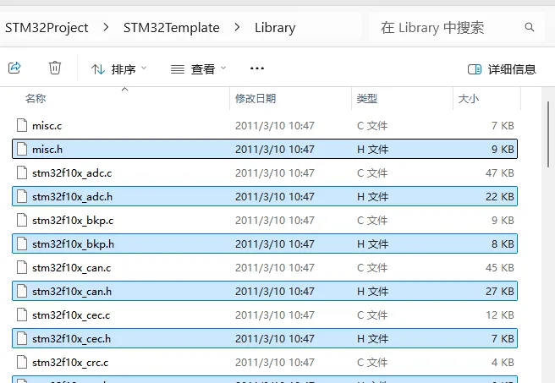
Task: Select the file stm32f10x_crc.c
Action: [265, 363]
